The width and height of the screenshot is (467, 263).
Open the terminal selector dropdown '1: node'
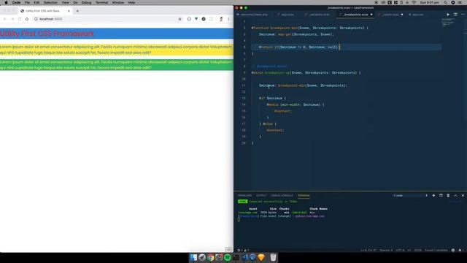click(x=410, y=196)
